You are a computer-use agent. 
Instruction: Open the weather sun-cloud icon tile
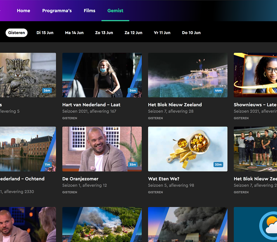tap(255, 224)
